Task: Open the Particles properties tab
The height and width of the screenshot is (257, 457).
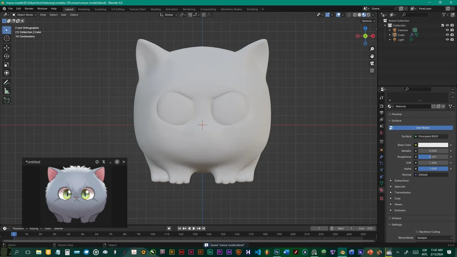Action: (x=381, y=163)
